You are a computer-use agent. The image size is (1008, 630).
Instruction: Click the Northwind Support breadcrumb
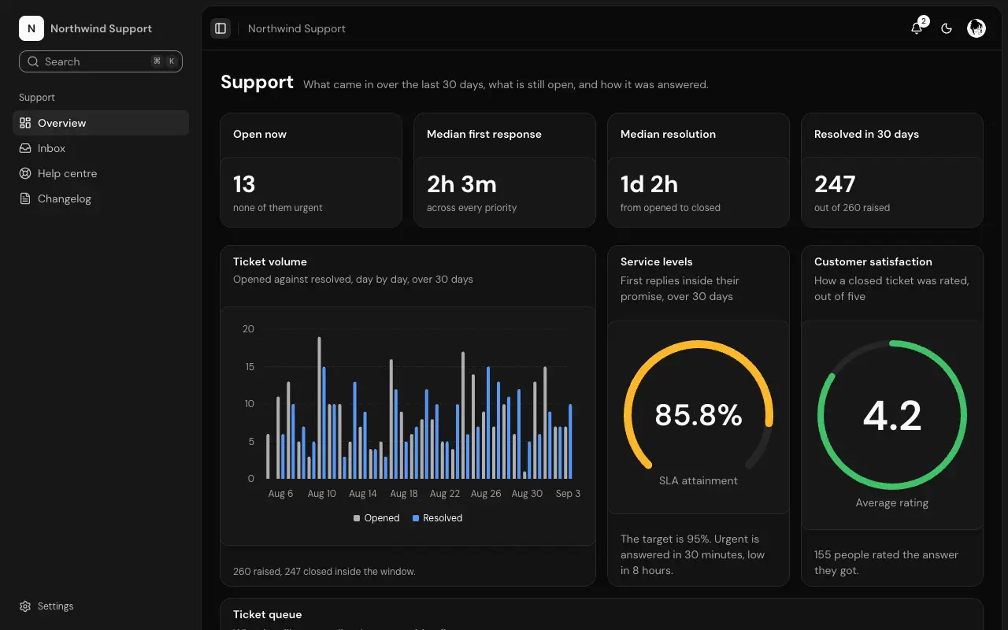(x=297, y=28)
